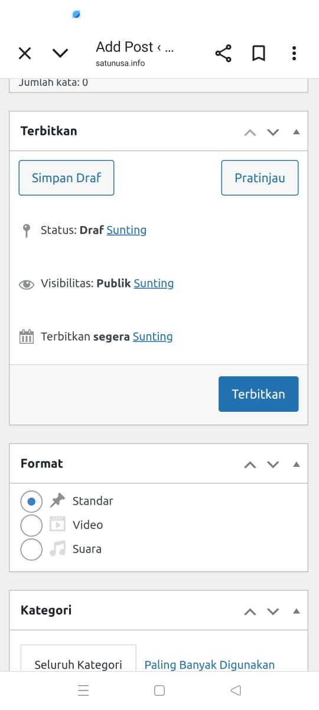Bookmark this page using the bookmark icon
The height and width of the screenshot is (710, 319).
pyautogui.click(x=258, y=53)
